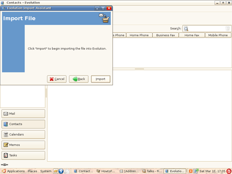Click the green Back arrow icon
The height and width of the screenshot is (174, 232).
coord(75,79)
